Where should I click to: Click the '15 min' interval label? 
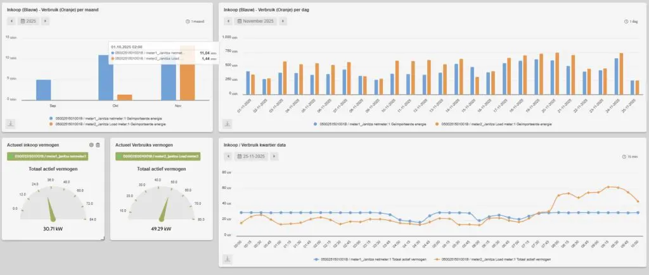click(629, 156)
